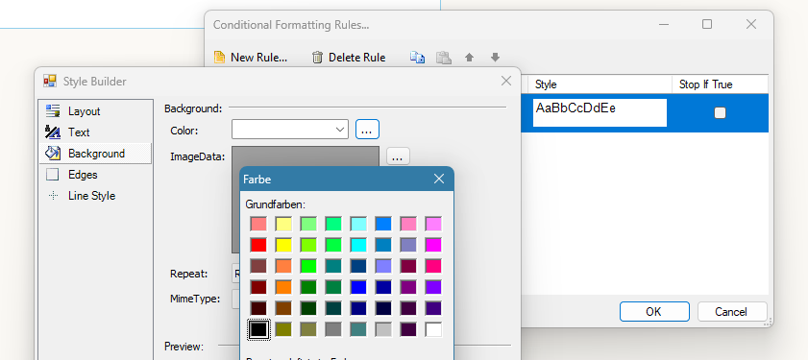Viewport: 808px width, 360px height.
Task: Click the Delete Rule trash icon
Action: point(317,58)
